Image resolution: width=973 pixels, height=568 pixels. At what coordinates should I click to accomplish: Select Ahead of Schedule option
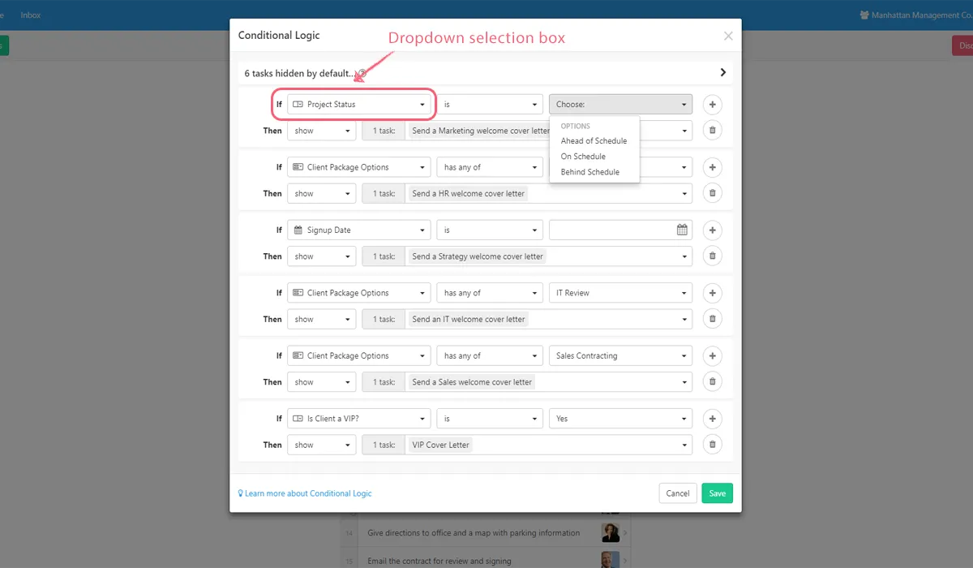[x=594, y=141]
